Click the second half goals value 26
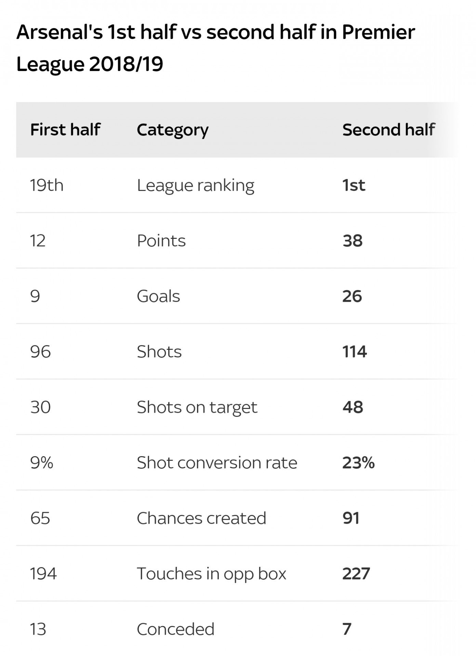The height and width of the screenshot is (656, 476). tap(352, 296)
